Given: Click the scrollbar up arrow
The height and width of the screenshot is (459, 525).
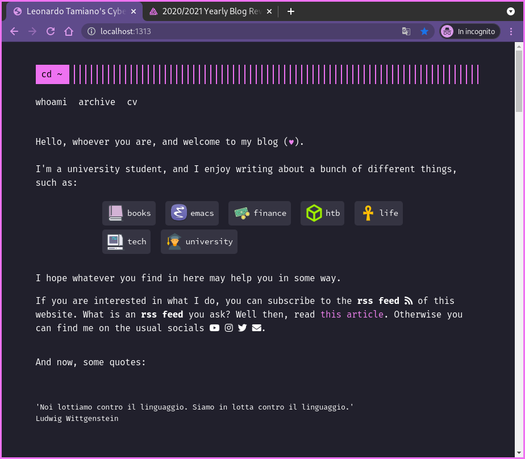Looking at the screenshot, I should (x=519, y=46).
